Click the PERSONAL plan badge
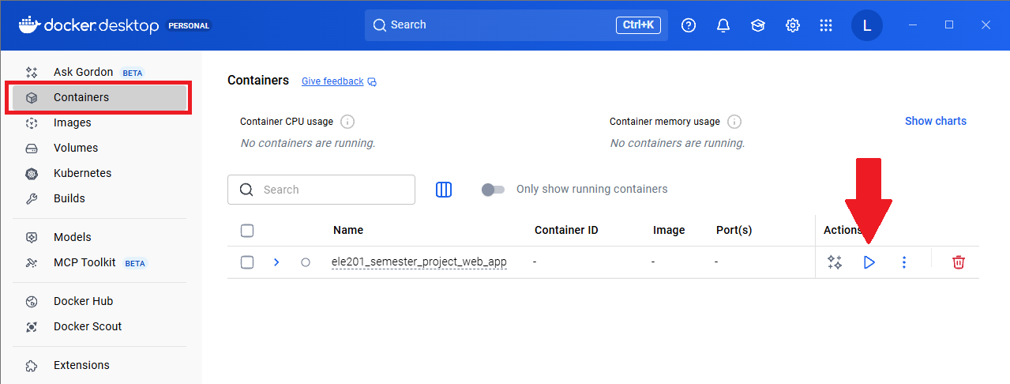This screenshot has width=1010, height=384. pyautogui.click(x=189, y=25)
